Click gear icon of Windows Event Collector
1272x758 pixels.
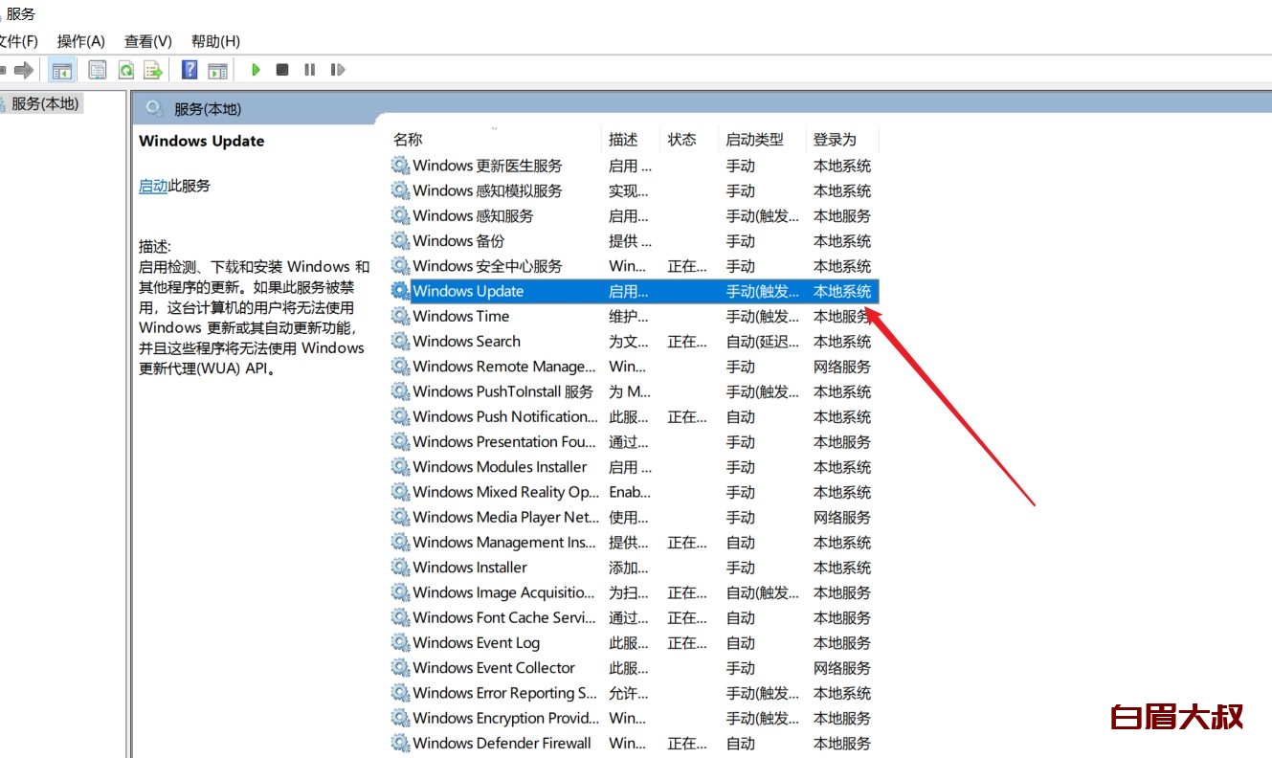400,668
